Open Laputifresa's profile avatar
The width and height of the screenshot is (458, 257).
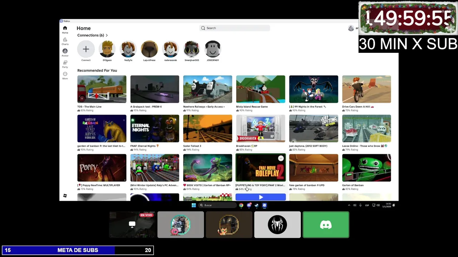149,49
